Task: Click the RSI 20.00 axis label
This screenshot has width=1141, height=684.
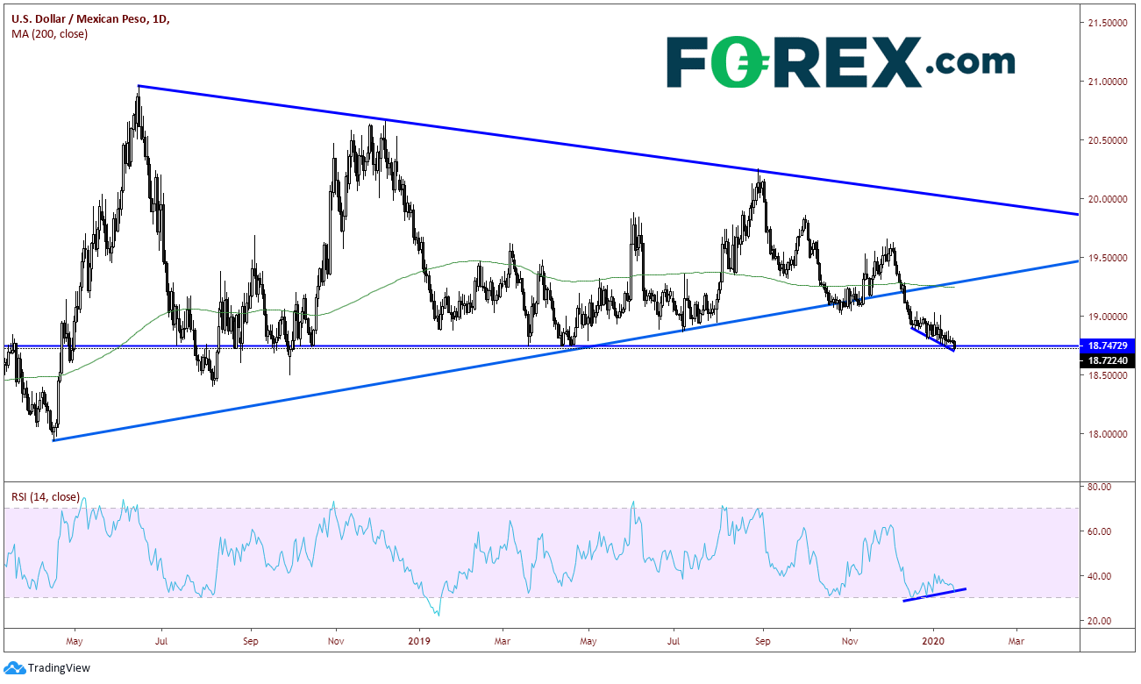Action: (1100, 621)
